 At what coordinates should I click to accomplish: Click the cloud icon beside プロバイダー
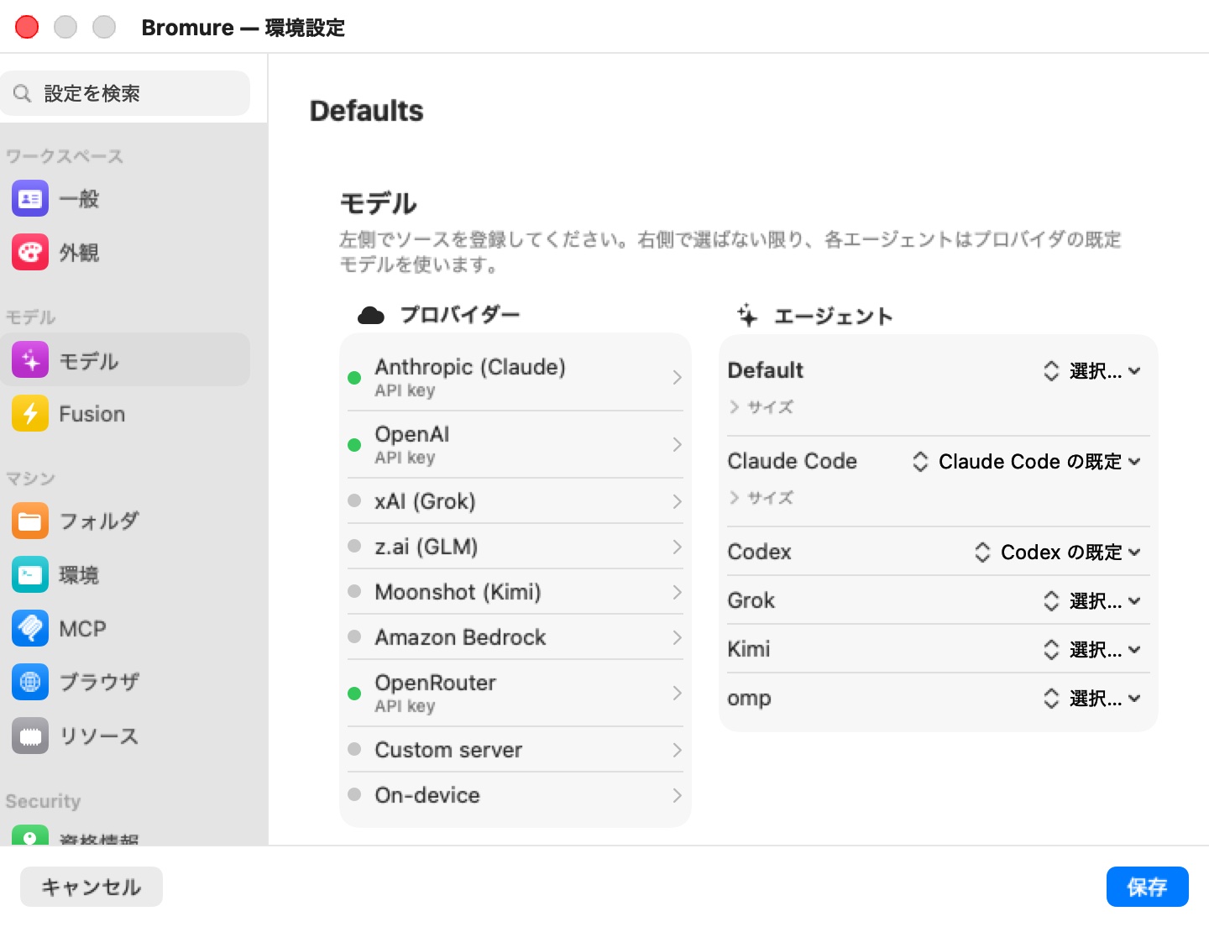point(370,316)
